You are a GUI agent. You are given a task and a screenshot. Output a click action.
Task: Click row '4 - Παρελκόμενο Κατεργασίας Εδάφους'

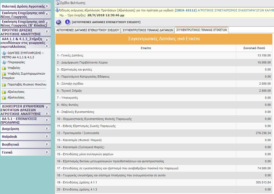tap(164, 77)
